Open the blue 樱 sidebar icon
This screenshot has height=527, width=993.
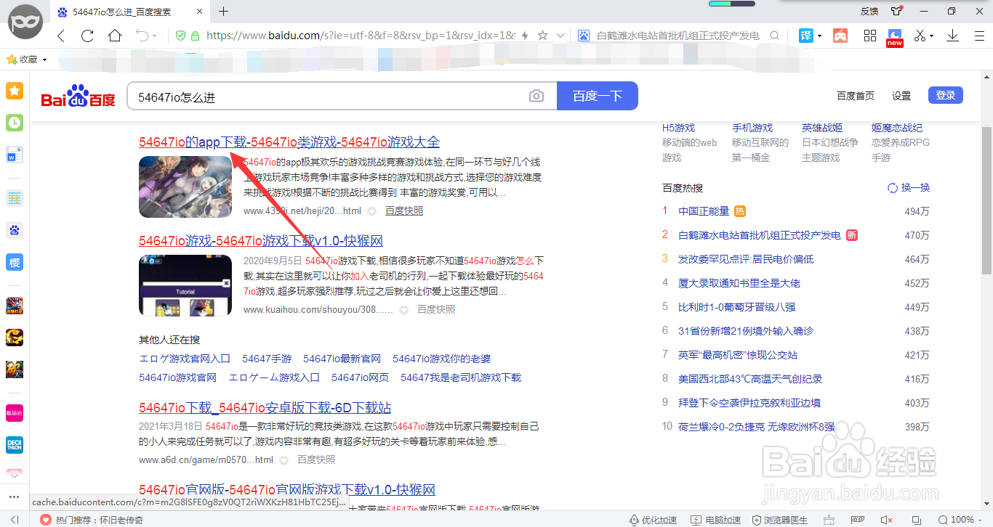click(x=15, y=262)
